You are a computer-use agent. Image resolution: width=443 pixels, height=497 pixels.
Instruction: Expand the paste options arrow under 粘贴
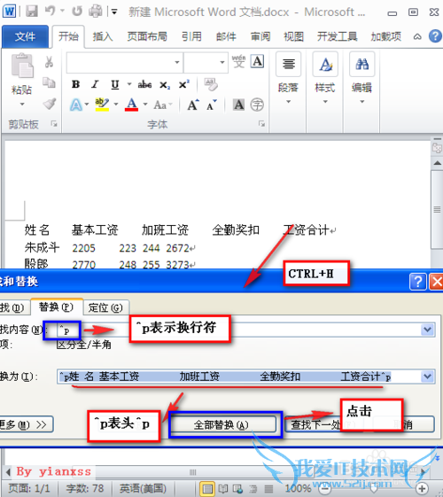point(22,104)
